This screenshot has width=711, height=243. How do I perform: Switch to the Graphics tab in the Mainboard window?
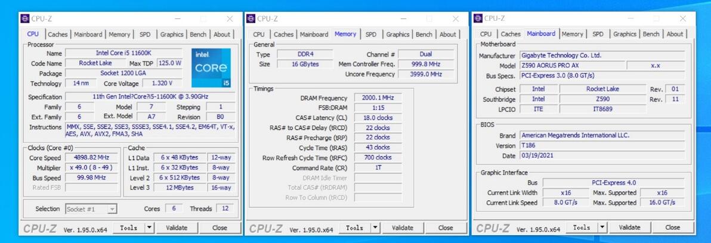tap(625, 35)
